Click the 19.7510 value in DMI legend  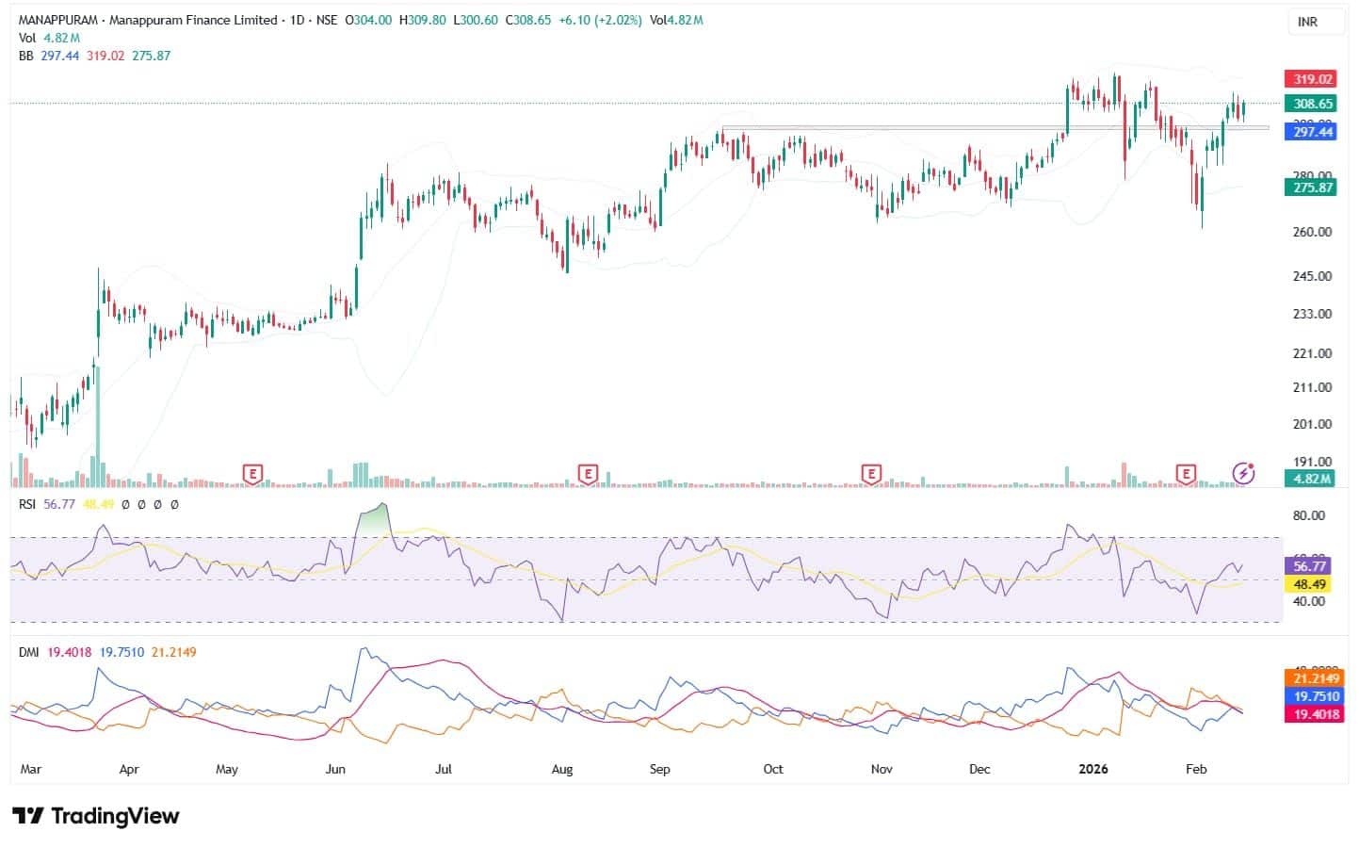[x=121, y=652]
